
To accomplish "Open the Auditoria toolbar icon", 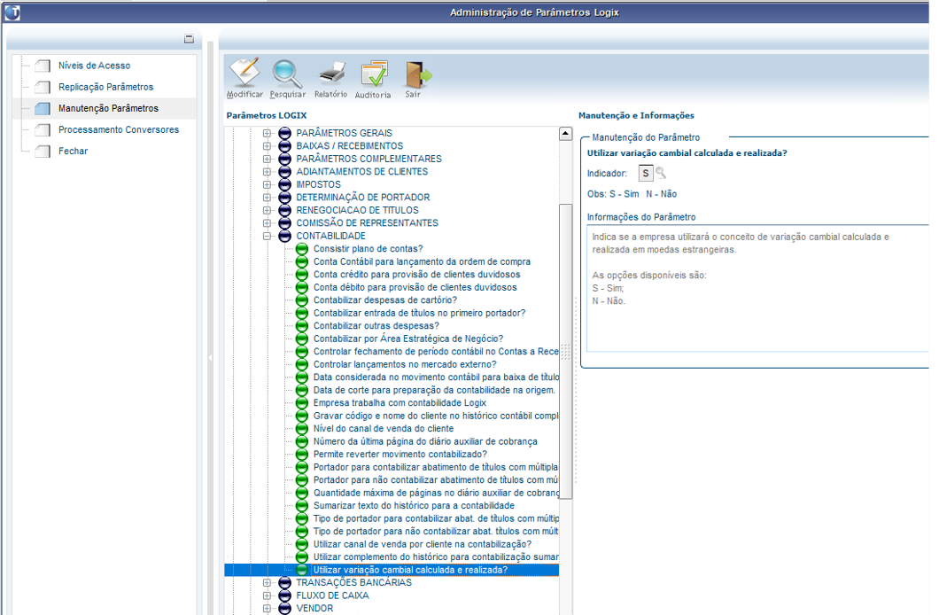I will click(375, 74).
